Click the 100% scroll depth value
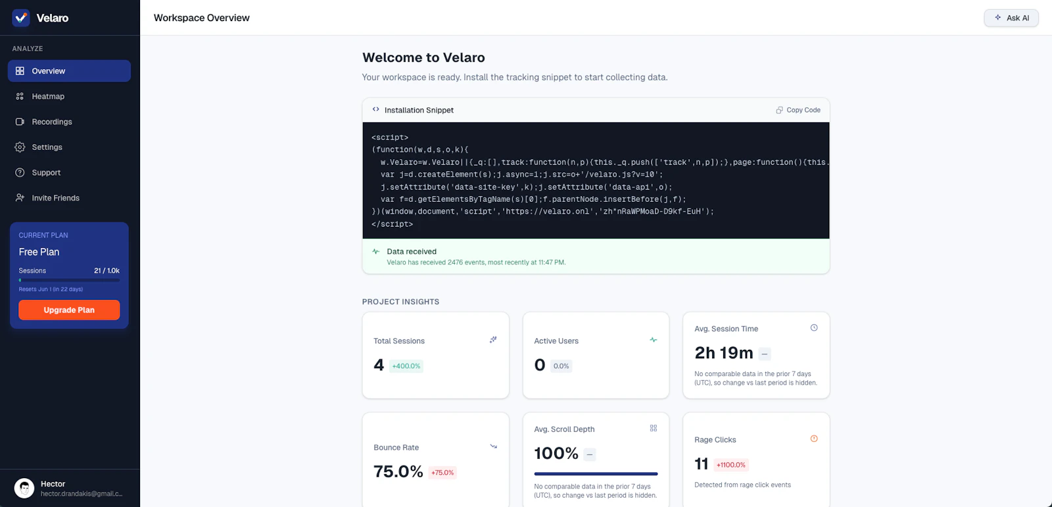Viewport: 1052px width, 507px height. [x=556, y=453]
